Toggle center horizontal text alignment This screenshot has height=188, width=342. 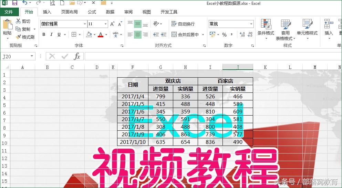tap(138, 34)
